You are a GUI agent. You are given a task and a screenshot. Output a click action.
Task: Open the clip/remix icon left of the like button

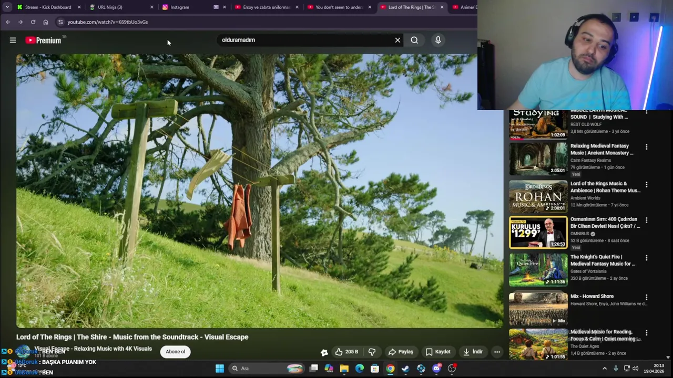click(324, 352)
